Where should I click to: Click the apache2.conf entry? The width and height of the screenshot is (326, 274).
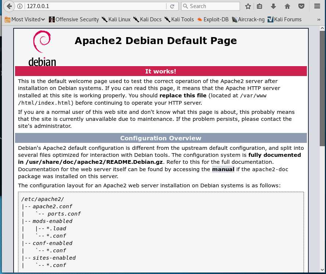point(53,206)
